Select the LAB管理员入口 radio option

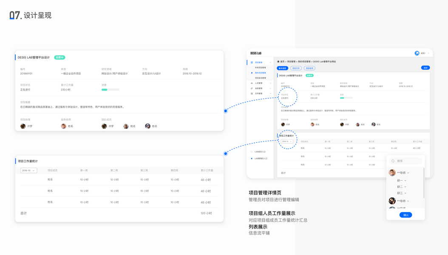click(x=252, y=159)
